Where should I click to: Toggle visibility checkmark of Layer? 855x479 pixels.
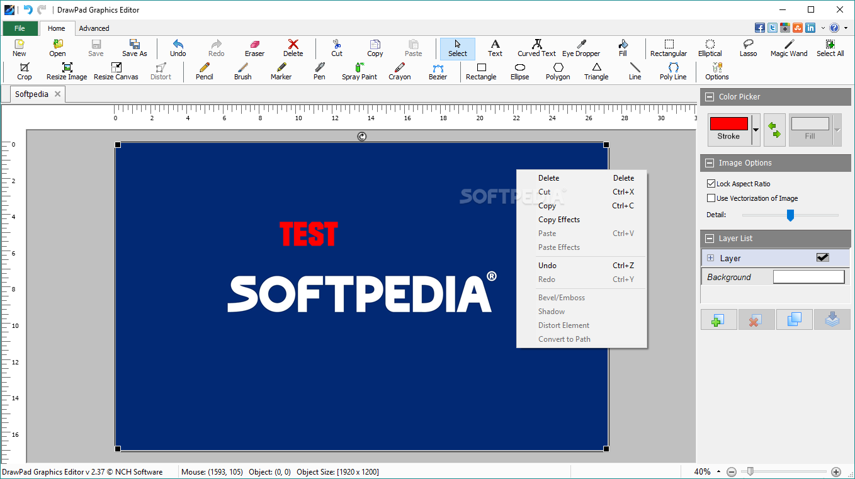[x=822, y=257]
